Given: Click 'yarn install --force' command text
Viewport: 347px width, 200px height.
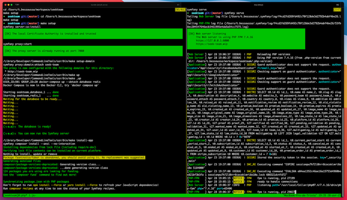Looking at the screenshot, I should (82, 185).
